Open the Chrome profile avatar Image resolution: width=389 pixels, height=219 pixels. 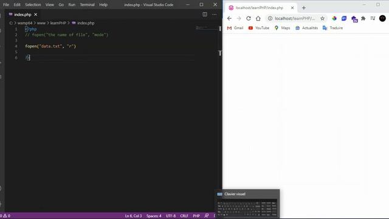382,18
